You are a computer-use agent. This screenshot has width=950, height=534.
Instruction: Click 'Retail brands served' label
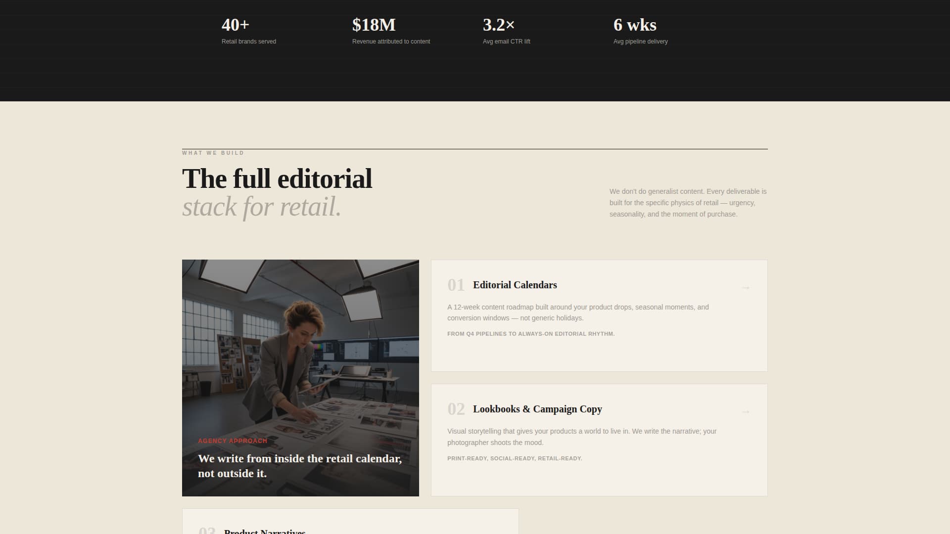[x=249, y=42]
